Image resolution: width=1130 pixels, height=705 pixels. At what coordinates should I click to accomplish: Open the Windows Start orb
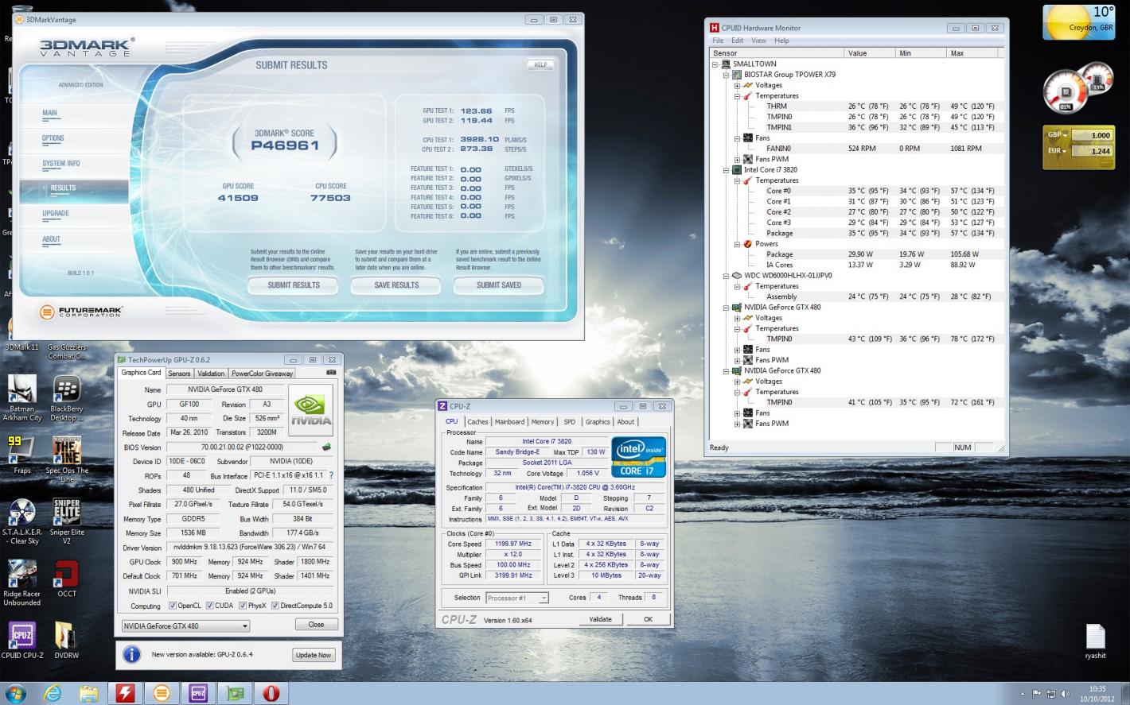pyautogui.click(x=16, y=693)
